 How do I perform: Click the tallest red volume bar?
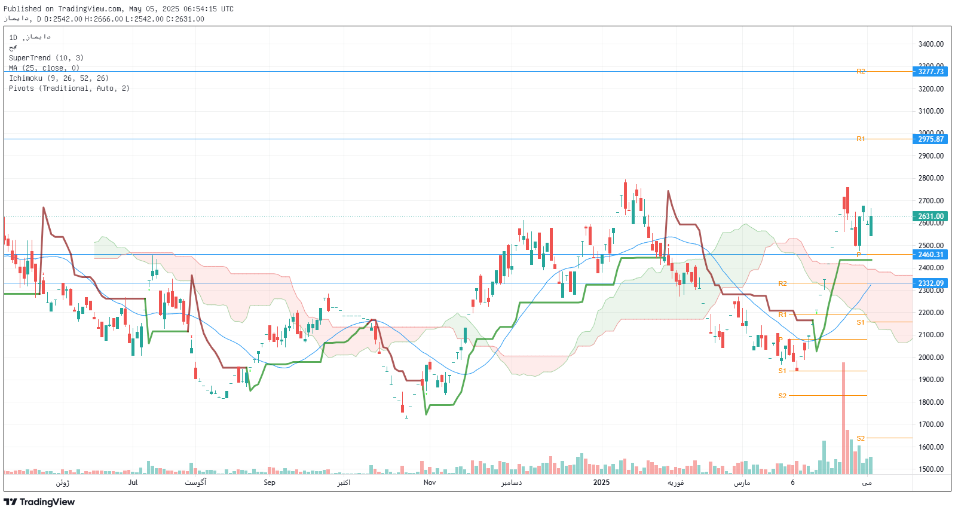tap(844, 419)
